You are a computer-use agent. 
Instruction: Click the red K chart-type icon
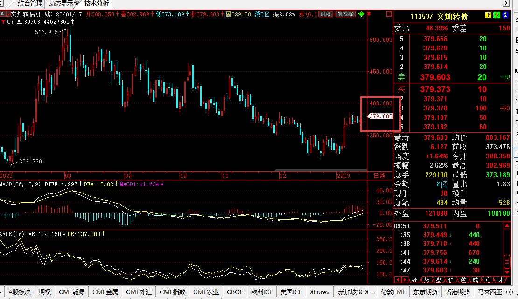[x=3, y=14]
